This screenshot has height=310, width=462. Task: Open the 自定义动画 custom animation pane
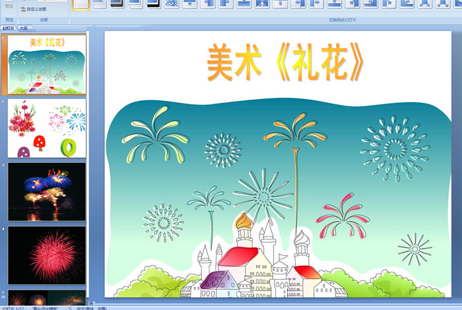pos(34,9)
